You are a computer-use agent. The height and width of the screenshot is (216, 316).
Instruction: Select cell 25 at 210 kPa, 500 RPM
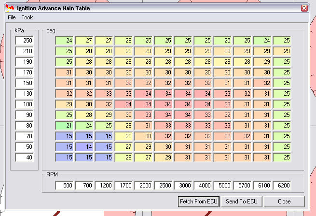point(64,51)
